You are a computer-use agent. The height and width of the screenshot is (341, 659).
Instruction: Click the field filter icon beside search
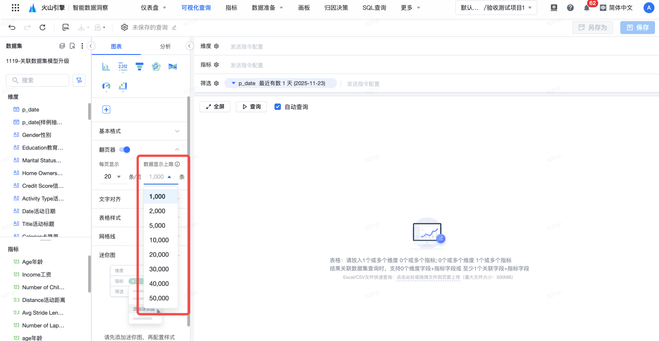click(x=79, y=80)
